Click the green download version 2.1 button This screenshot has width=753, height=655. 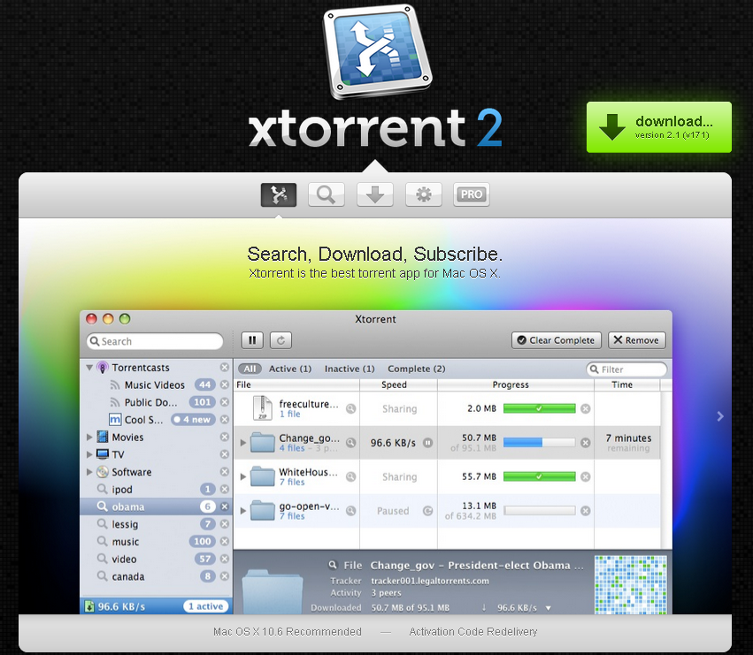pyautogui.click(x=658, y=127)
